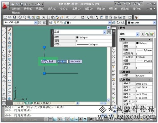
Task: Switch to the 布局1 layout tab
Action: tap(37, 103)
